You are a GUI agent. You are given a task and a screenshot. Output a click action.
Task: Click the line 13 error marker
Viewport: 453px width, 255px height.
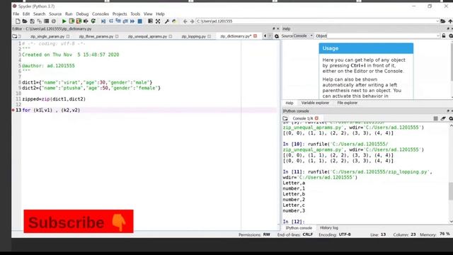click(13, 110)
